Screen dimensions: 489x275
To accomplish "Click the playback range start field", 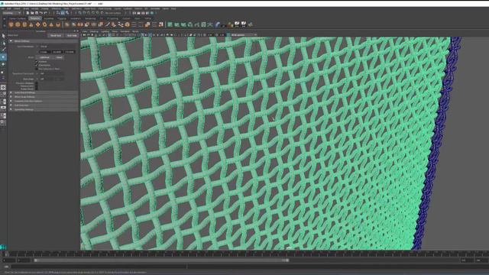I will (x=24, y=260).
